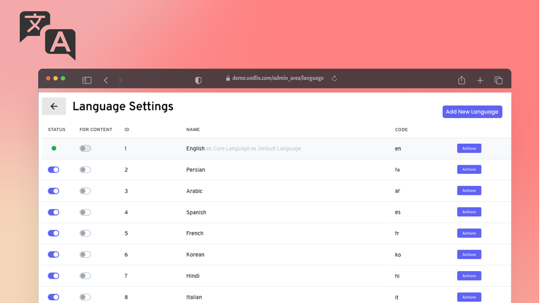Click the green status dot for English
550x303 pixels.
point(54,149)
